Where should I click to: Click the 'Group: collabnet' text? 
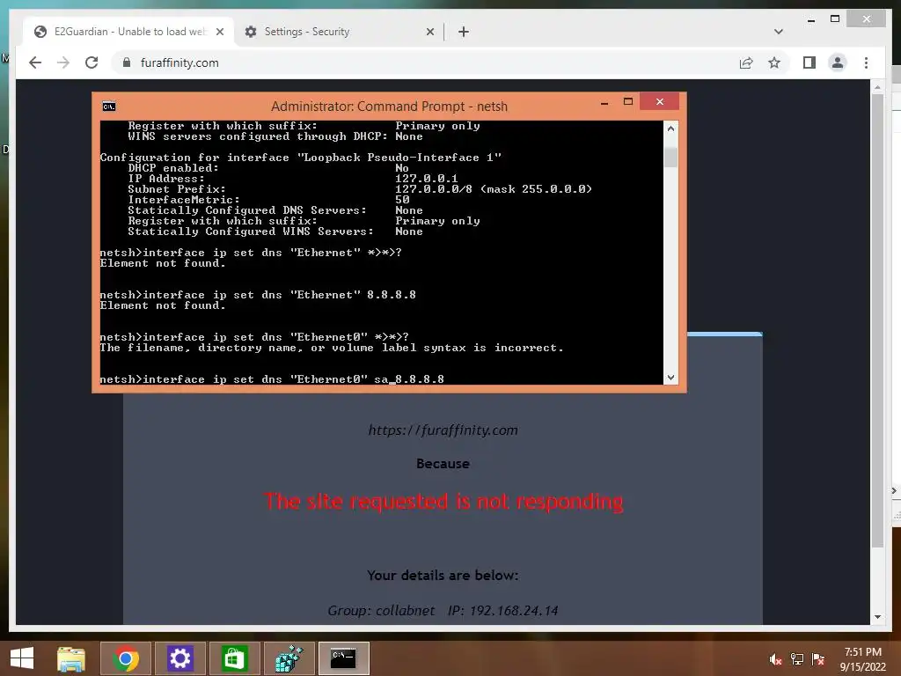[381, 611]
